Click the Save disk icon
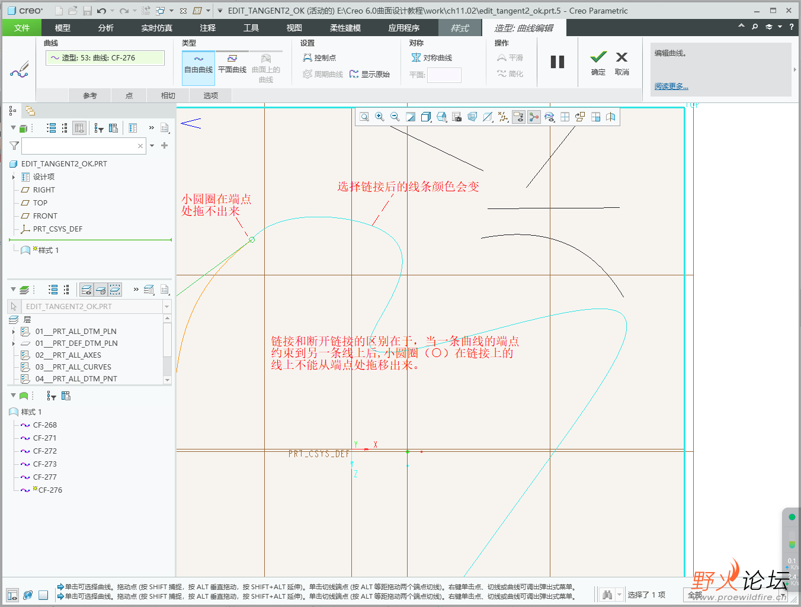 (x=87, y=11)
